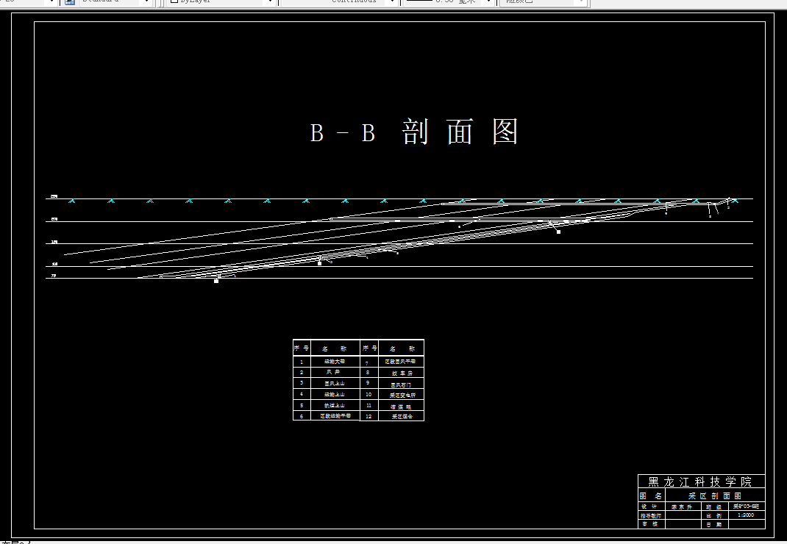Open the lineweight 毫米 dropdown
The height and width of the screenshot is (544, 787).
click(x=449, y=1)
